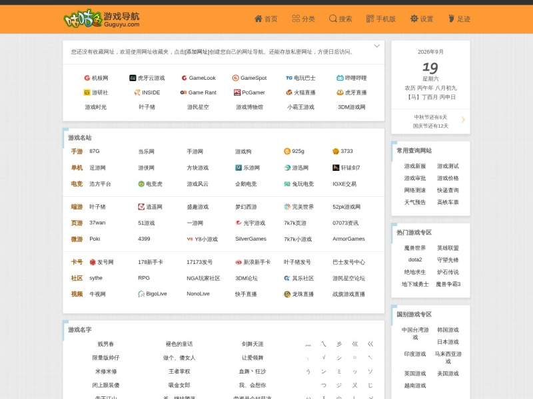The width and height of the screenshot is (533, 399).
Task: View the 足迹 browsing history
Action: coord(459,19)
